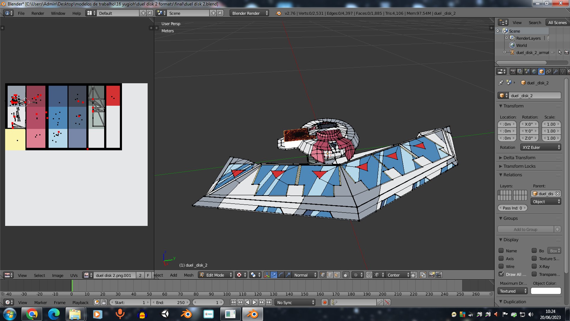This screenshot has height=321, width=570.
Task: Open the Mesh menu in 3D view
Action: tap(189, 275)
